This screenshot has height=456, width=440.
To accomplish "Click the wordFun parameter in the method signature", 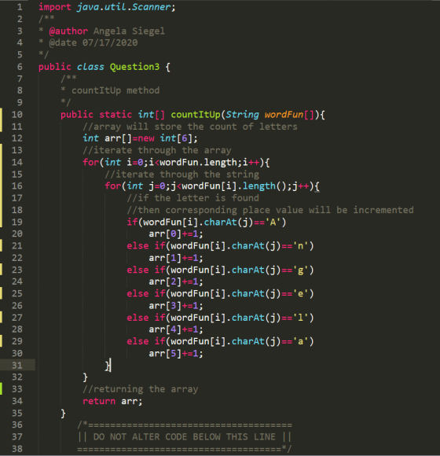I will tap(284, 115).
